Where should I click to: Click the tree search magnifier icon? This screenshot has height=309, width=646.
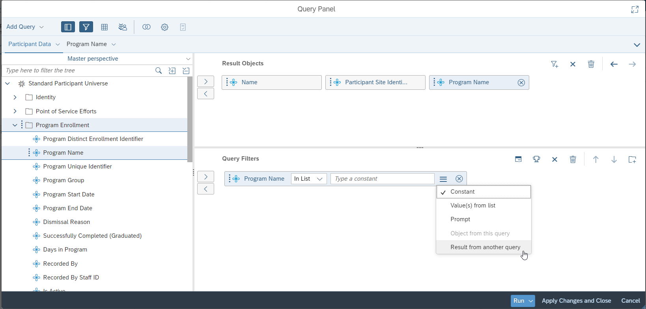pyautogui.click(x=159, y=70)
